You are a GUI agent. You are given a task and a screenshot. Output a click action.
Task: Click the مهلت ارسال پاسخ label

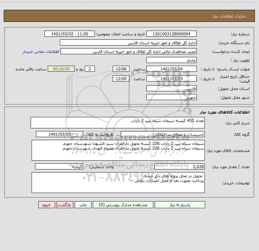233,69
